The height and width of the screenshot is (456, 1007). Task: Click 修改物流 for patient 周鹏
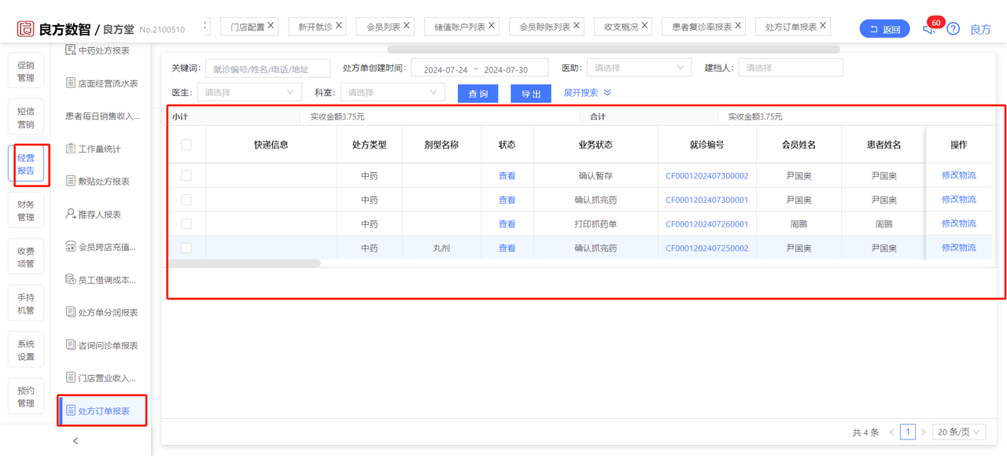click(958, 223)
